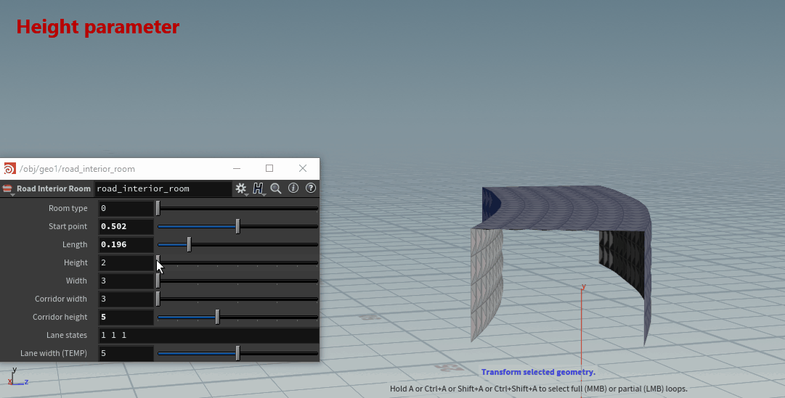Click the Room type value field
This screenshot has height=398, width=785.
tap(126, 208)
